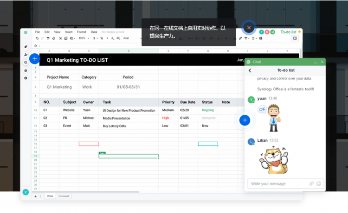Open the filter dropdown in toolbar
Viewport: 348px width, 213px height.
click(247, 38)
